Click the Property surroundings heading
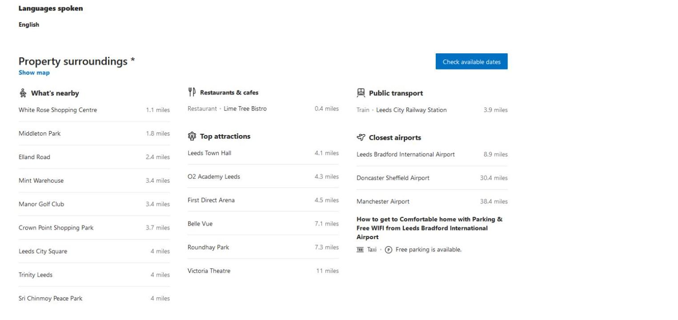678x320 pixels. click(76, 61)
